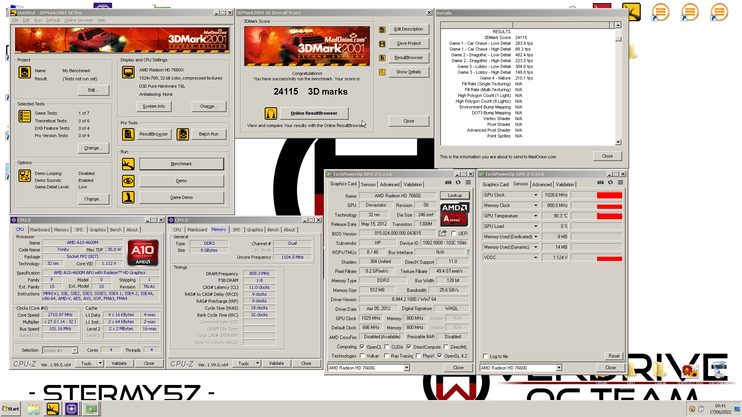Screen dimensions: 742x417
Task: Open the Memory Clock sensor dropdown
Action: pos(536,205)
